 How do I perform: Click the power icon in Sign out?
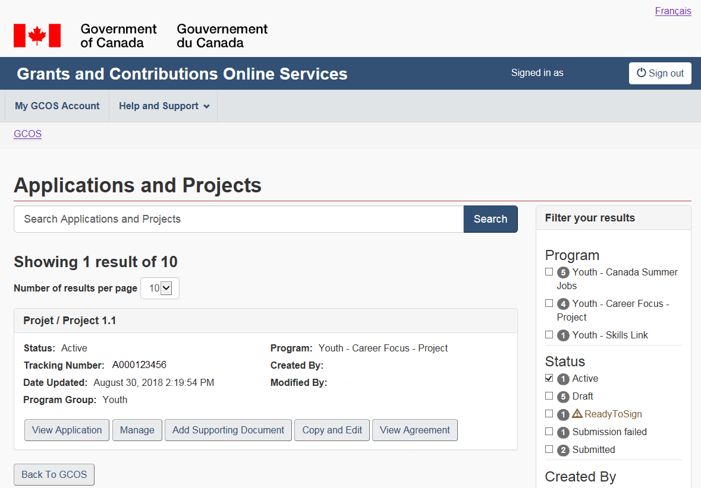641,73
